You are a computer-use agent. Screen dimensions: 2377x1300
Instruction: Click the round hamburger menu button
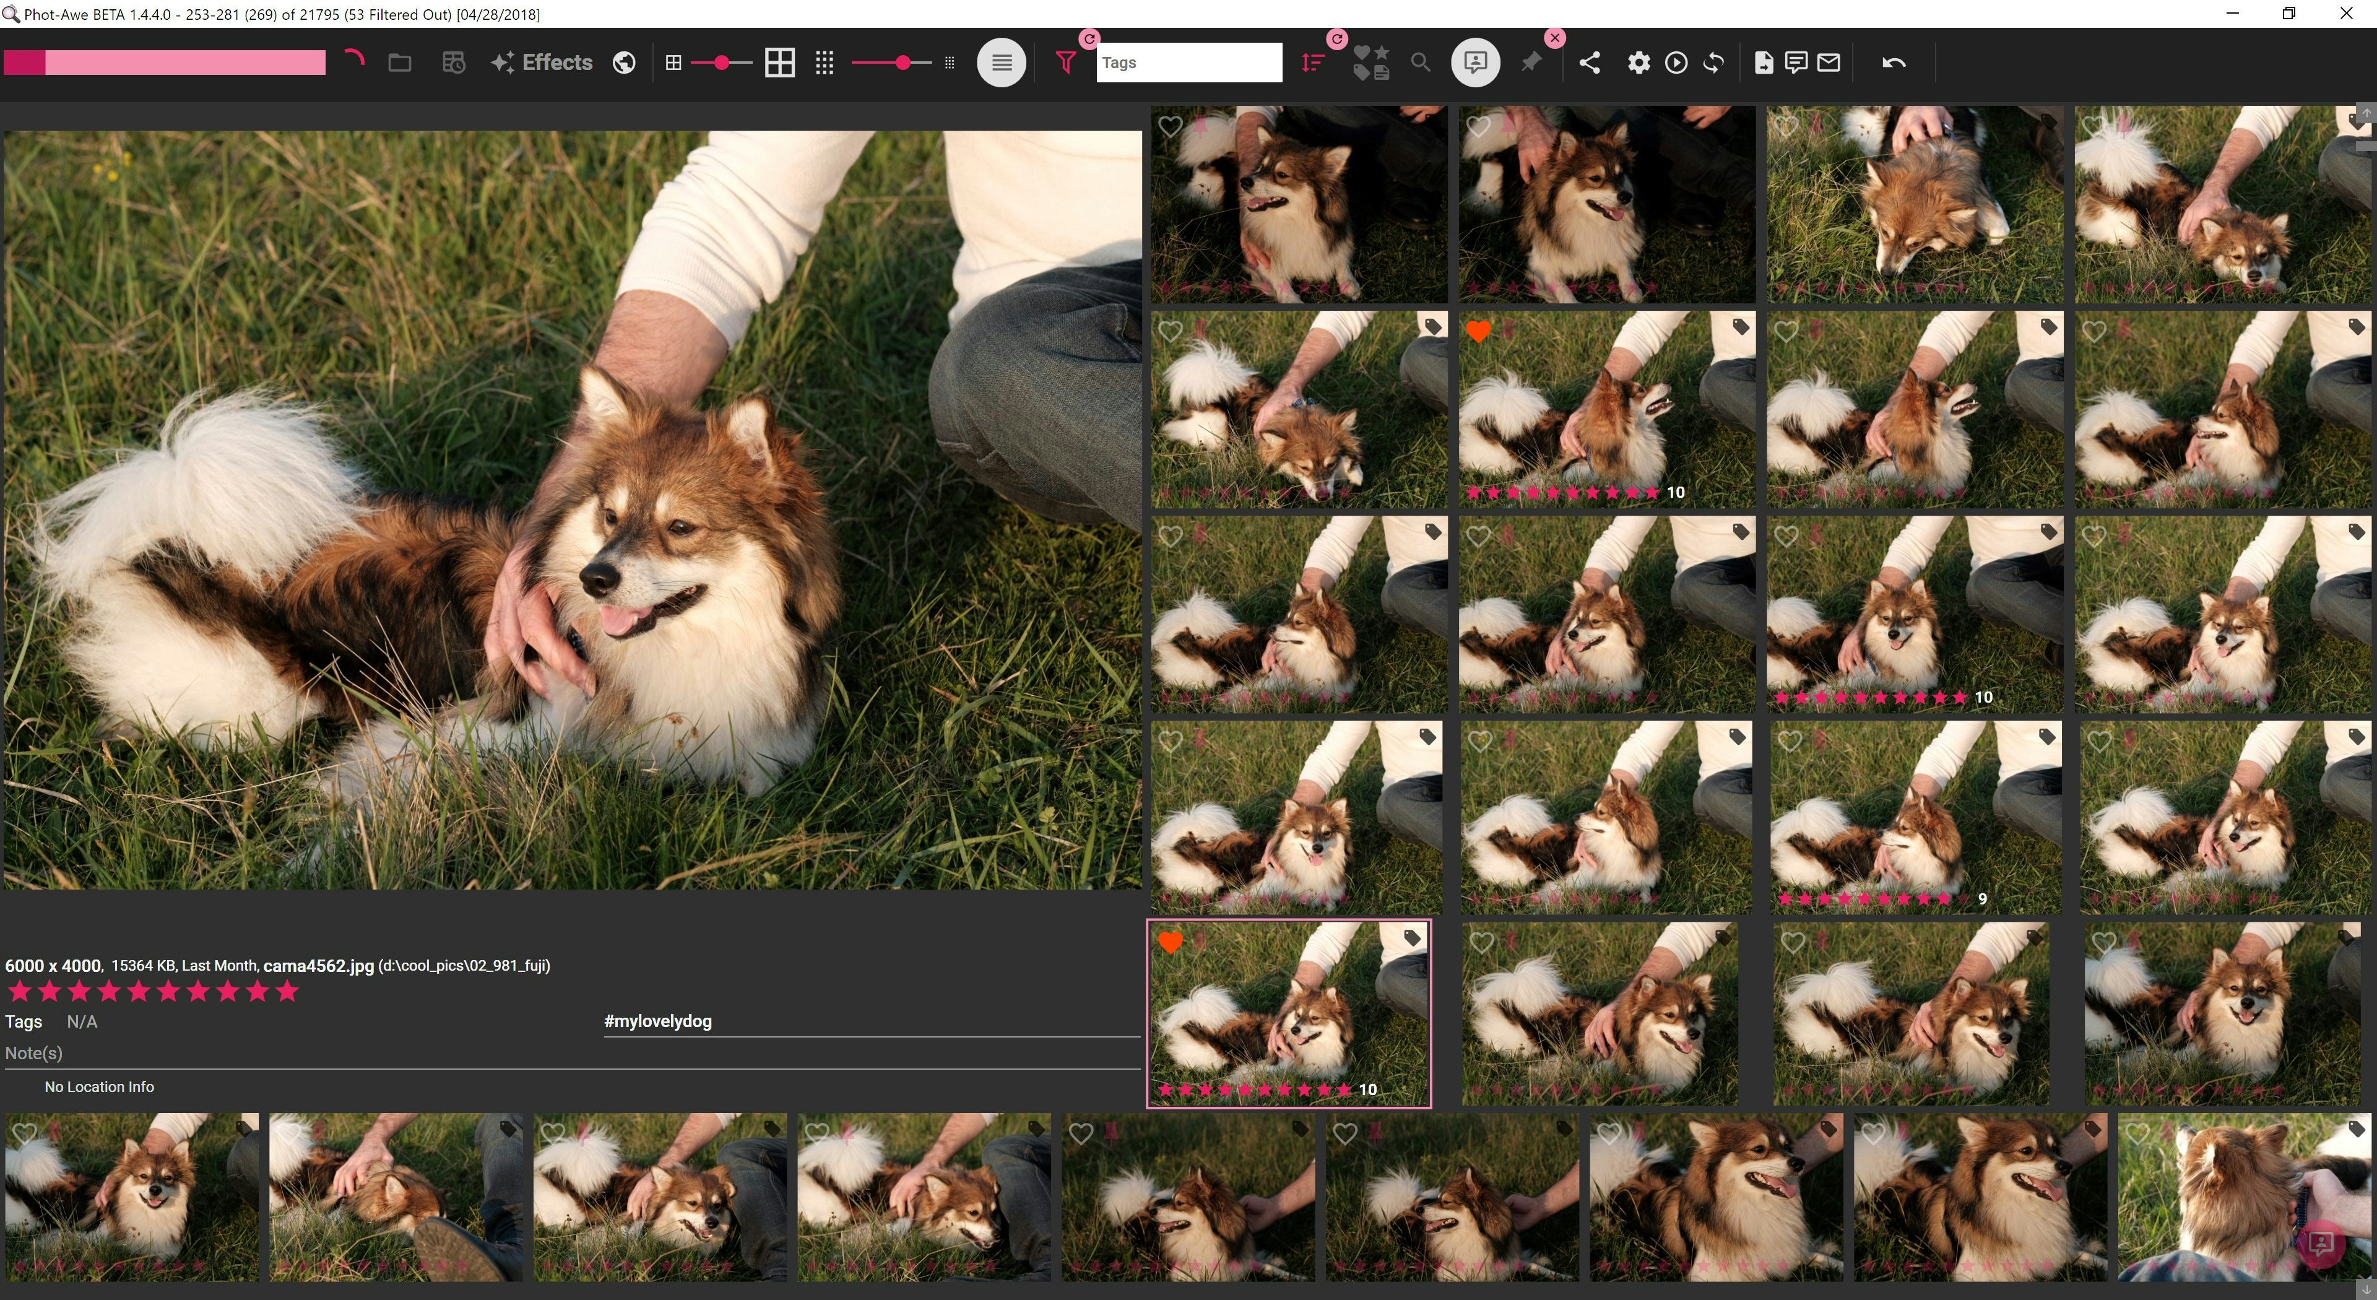click(x=1001, y=63)
